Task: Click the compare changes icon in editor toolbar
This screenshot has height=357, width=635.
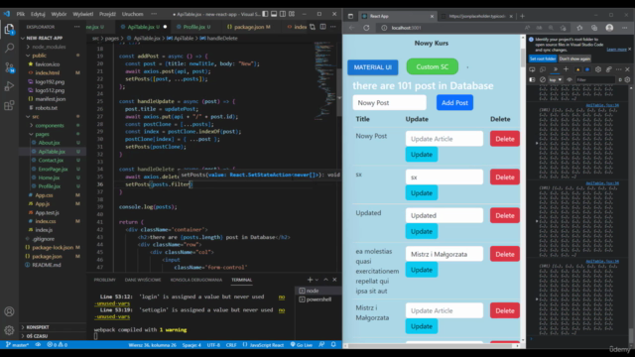Action: 313,27
